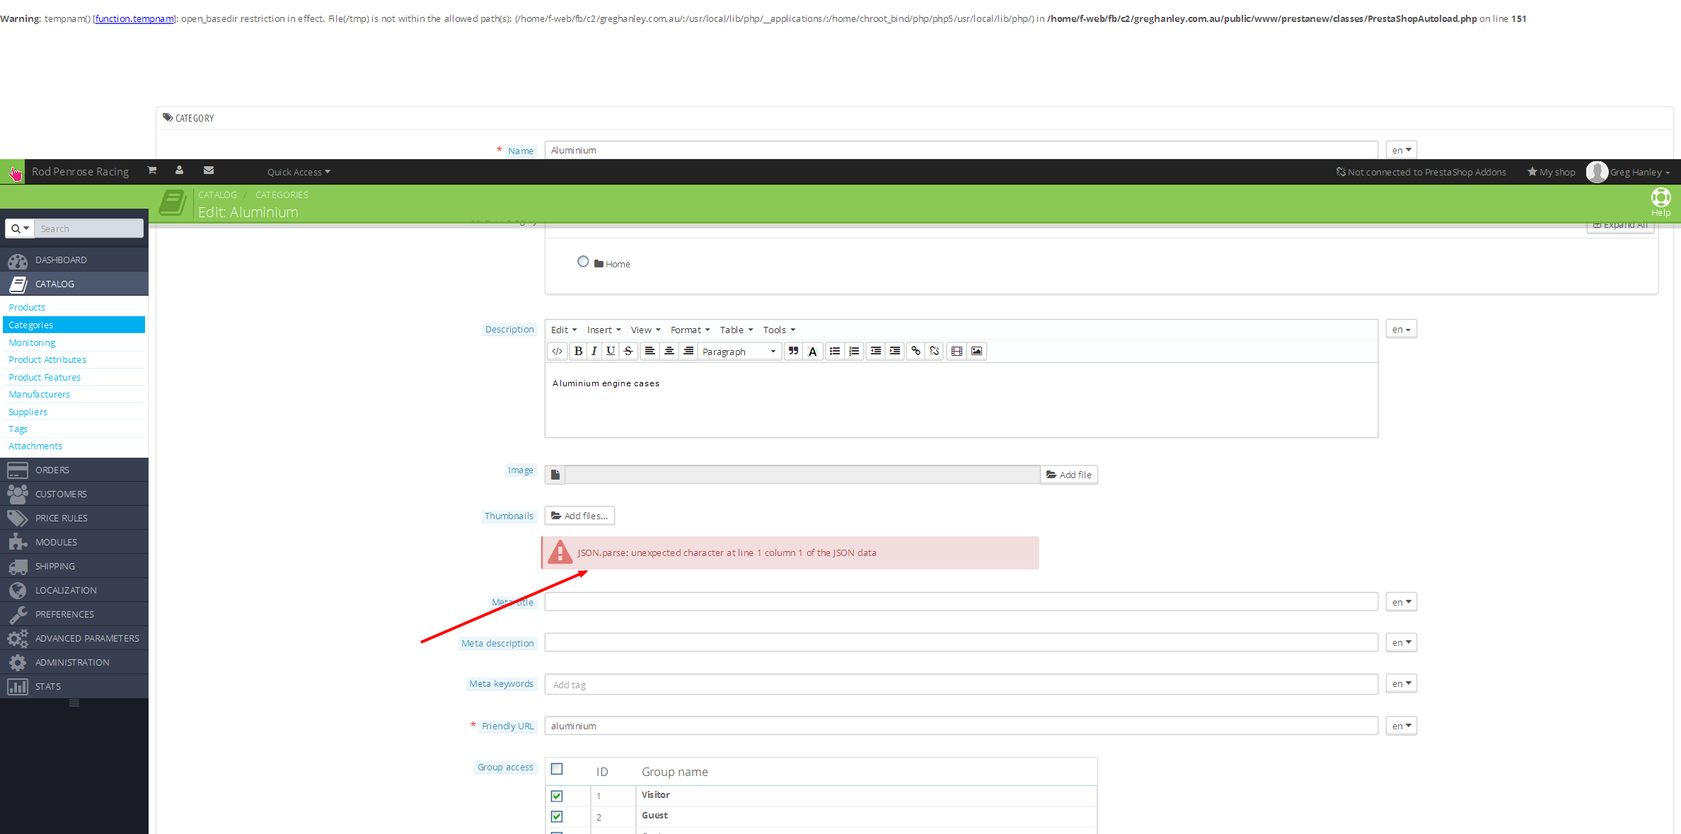Open the Product Attributes link

[x=47, y=360]
